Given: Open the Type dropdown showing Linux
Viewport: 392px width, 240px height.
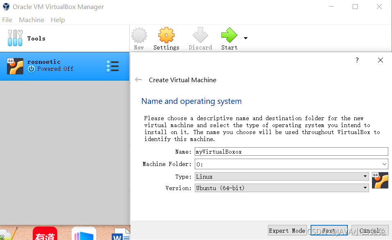Looking at the screenshot, I should (x=282, y=176).
